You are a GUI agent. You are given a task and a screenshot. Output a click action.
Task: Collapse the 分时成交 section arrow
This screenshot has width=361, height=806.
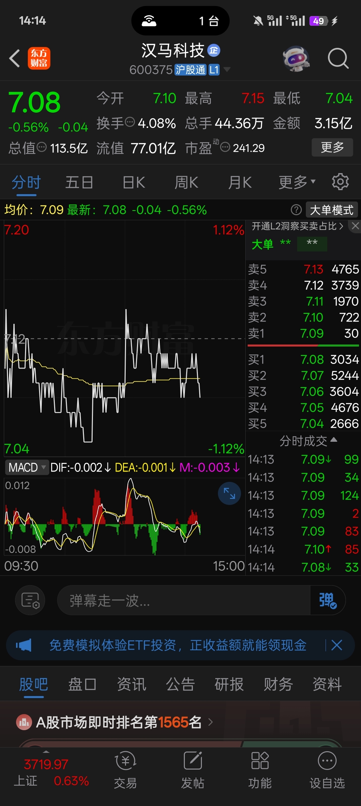(x=334, y=440)
